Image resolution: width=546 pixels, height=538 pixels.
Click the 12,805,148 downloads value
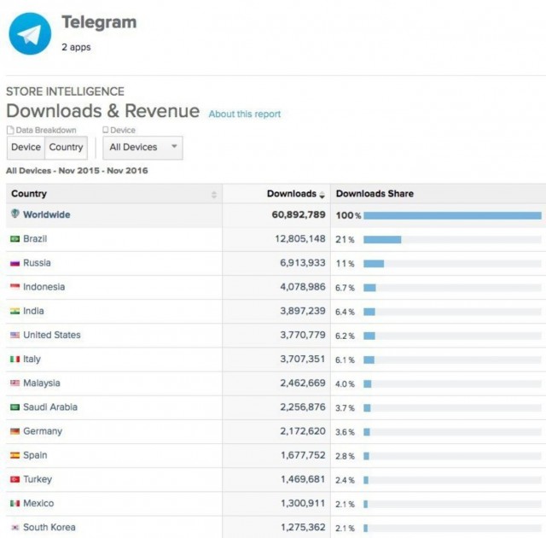[300, 239]
